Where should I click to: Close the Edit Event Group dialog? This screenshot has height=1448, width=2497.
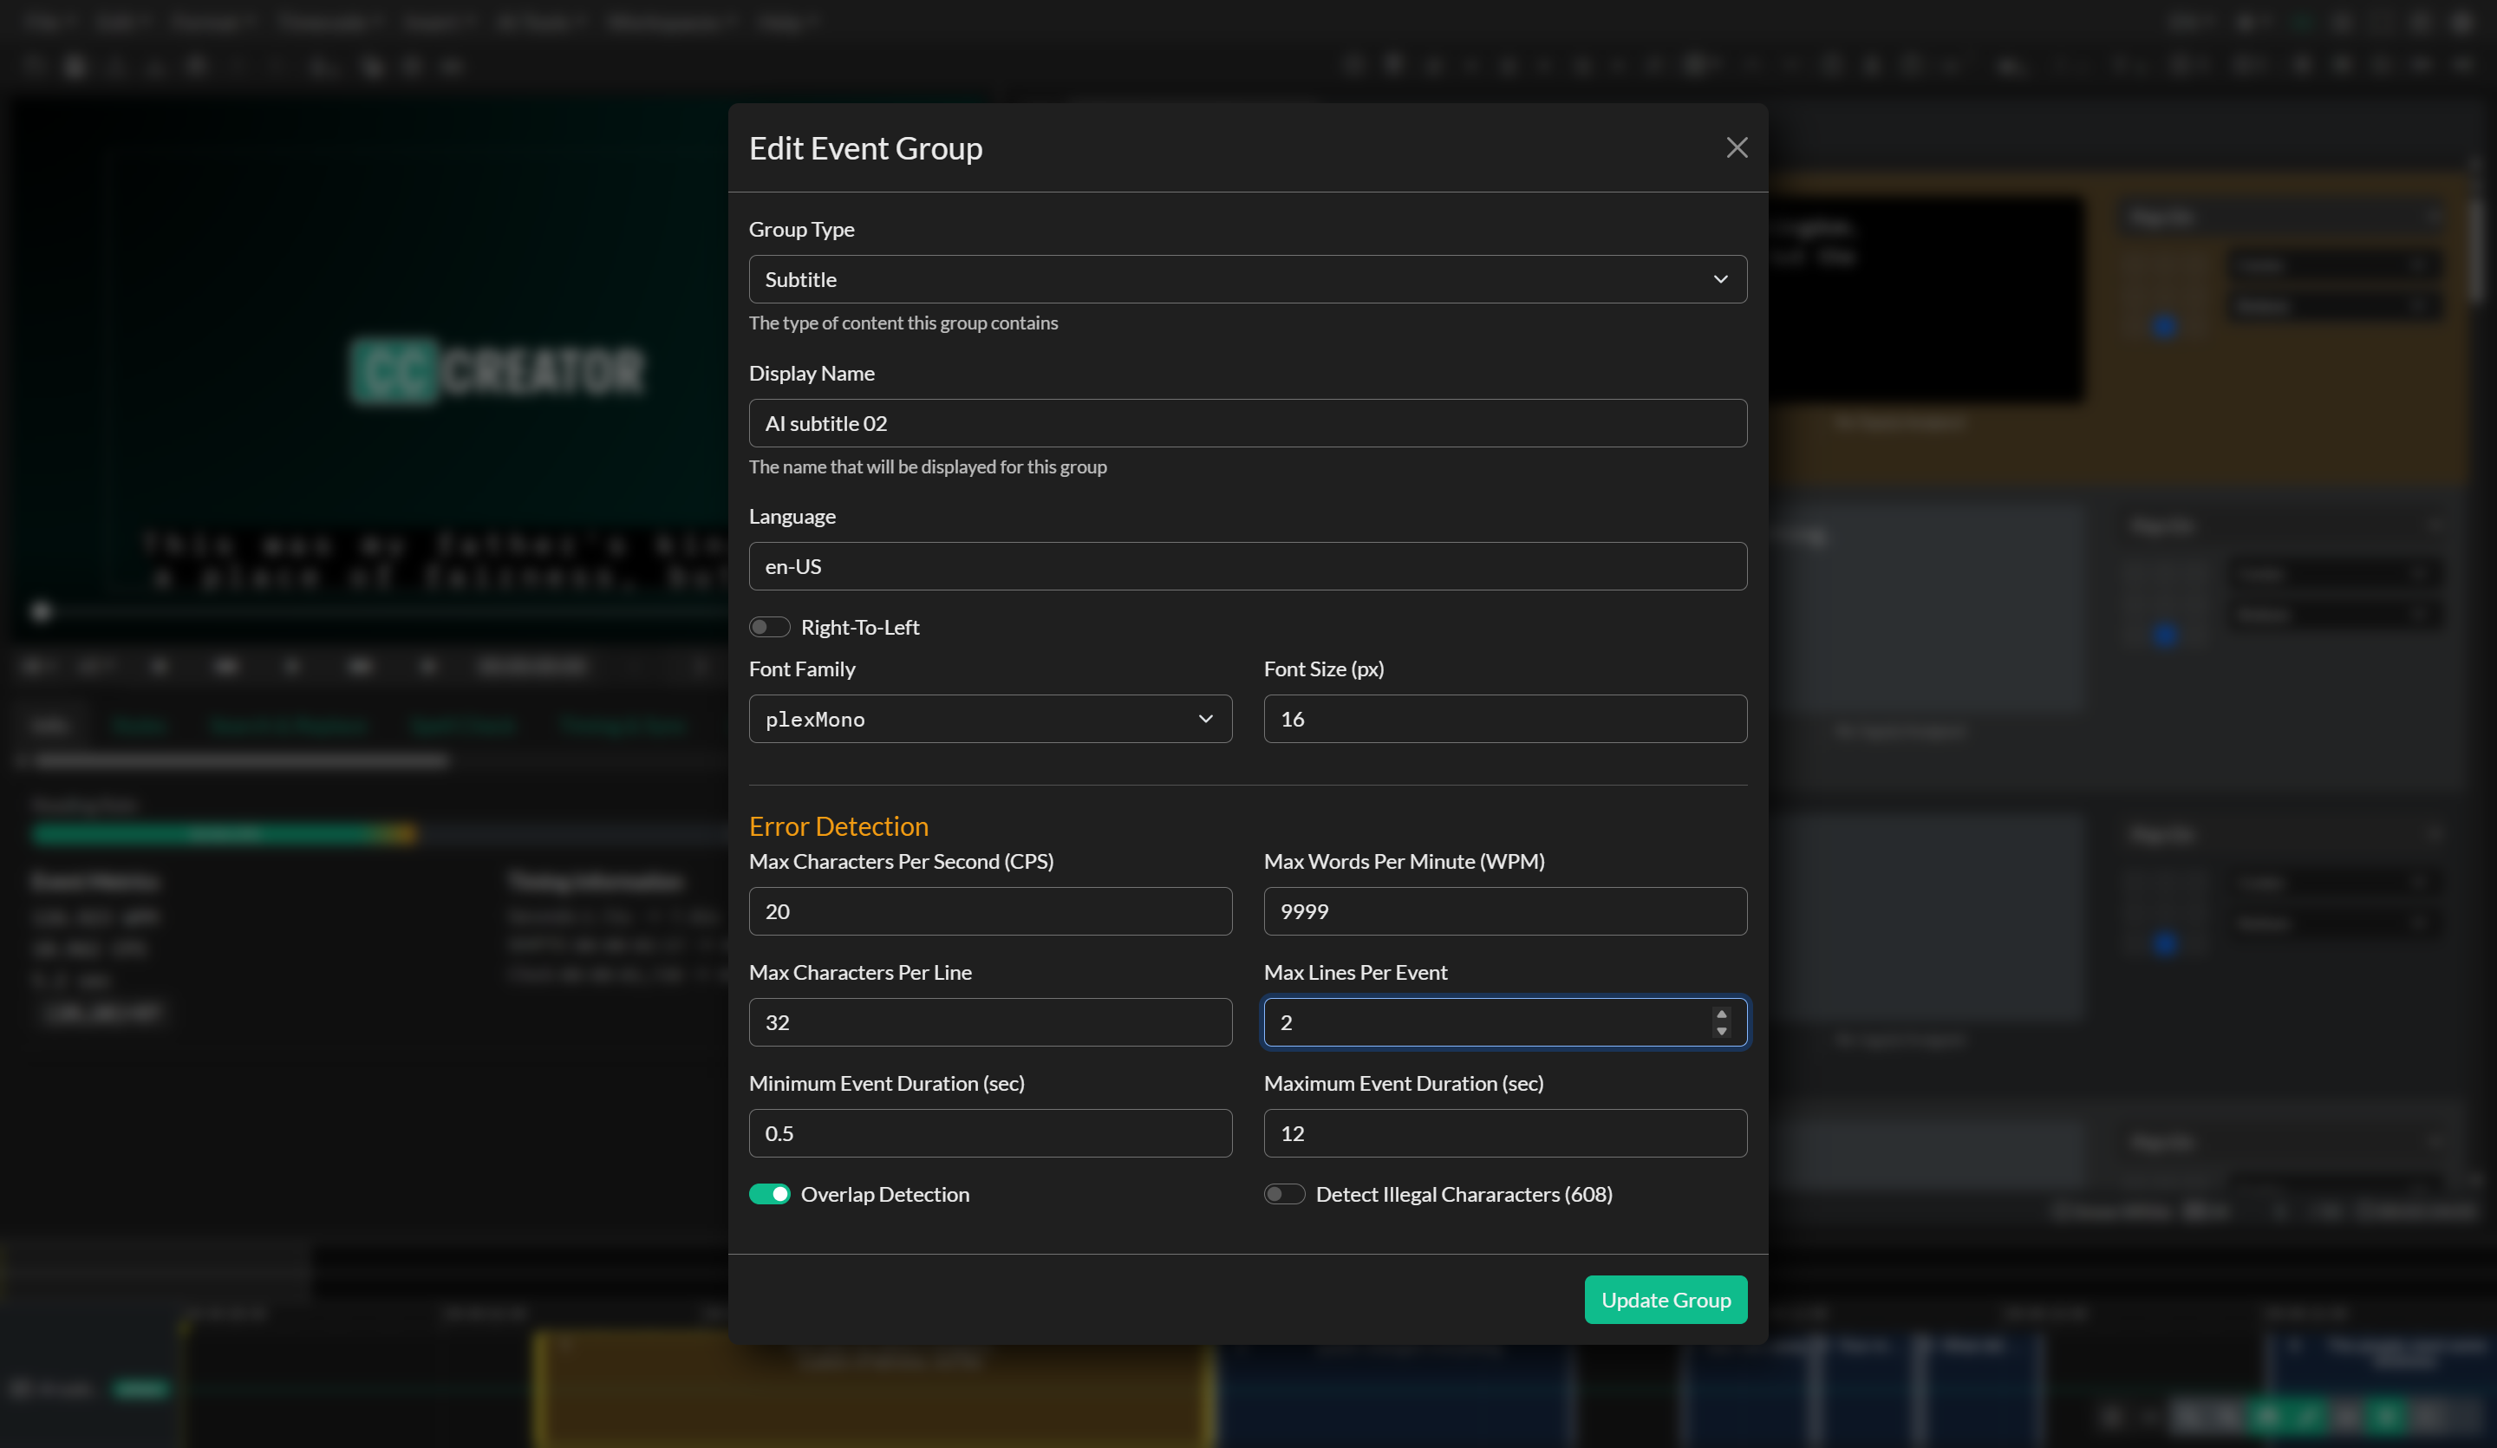(x=1736, y=147)
